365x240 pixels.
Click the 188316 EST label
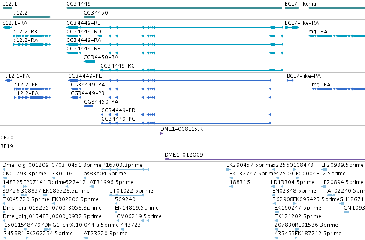pyautogui.click(x=240, y=182)
